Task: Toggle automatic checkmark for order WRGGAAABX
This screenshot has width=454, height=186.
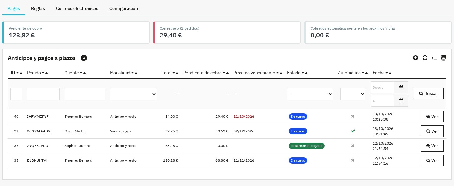Action: click(x=353, y=131)
